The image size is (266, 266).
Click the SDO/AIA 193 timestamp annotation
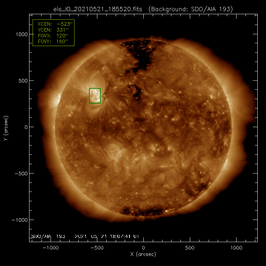tap(85, 236)
